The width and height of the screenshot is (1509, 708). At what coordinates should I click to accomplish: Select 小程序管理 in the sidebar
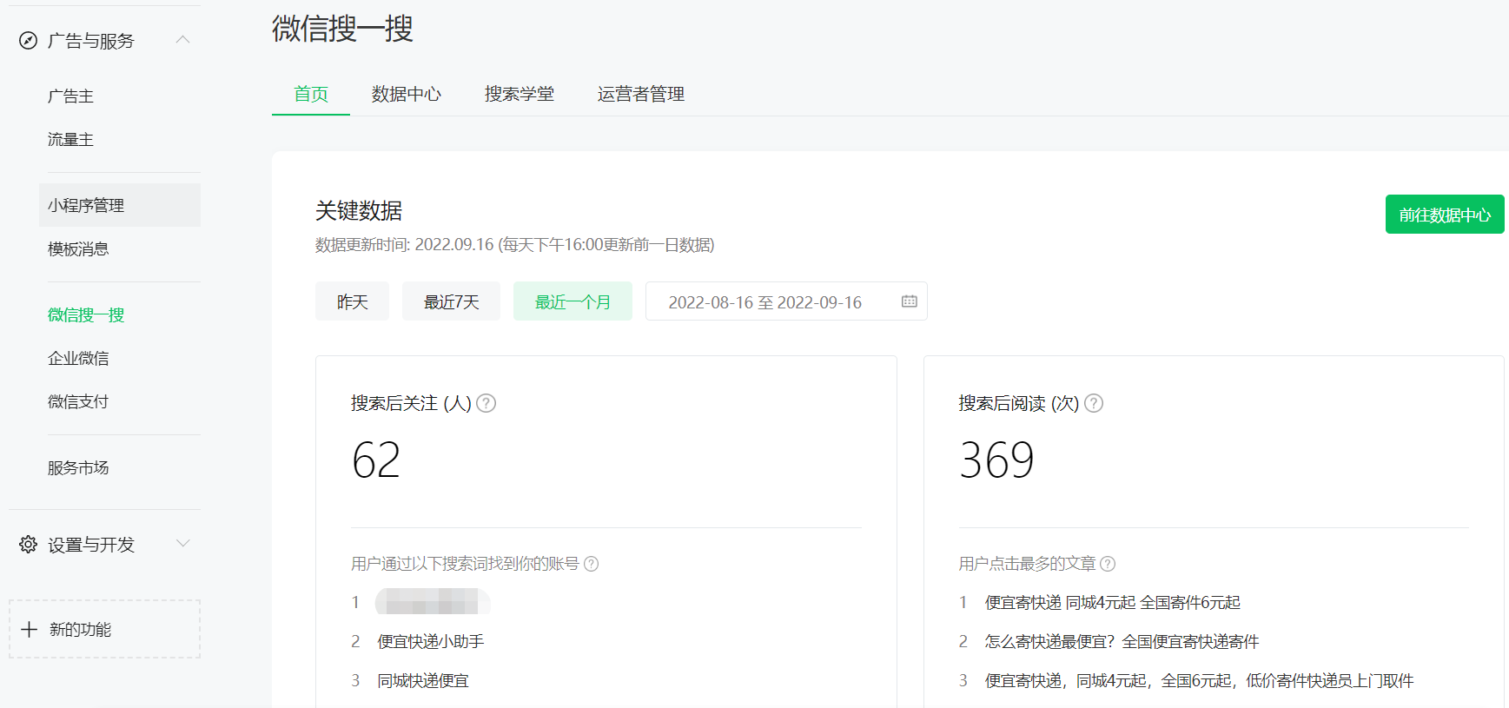pos(120,205)
